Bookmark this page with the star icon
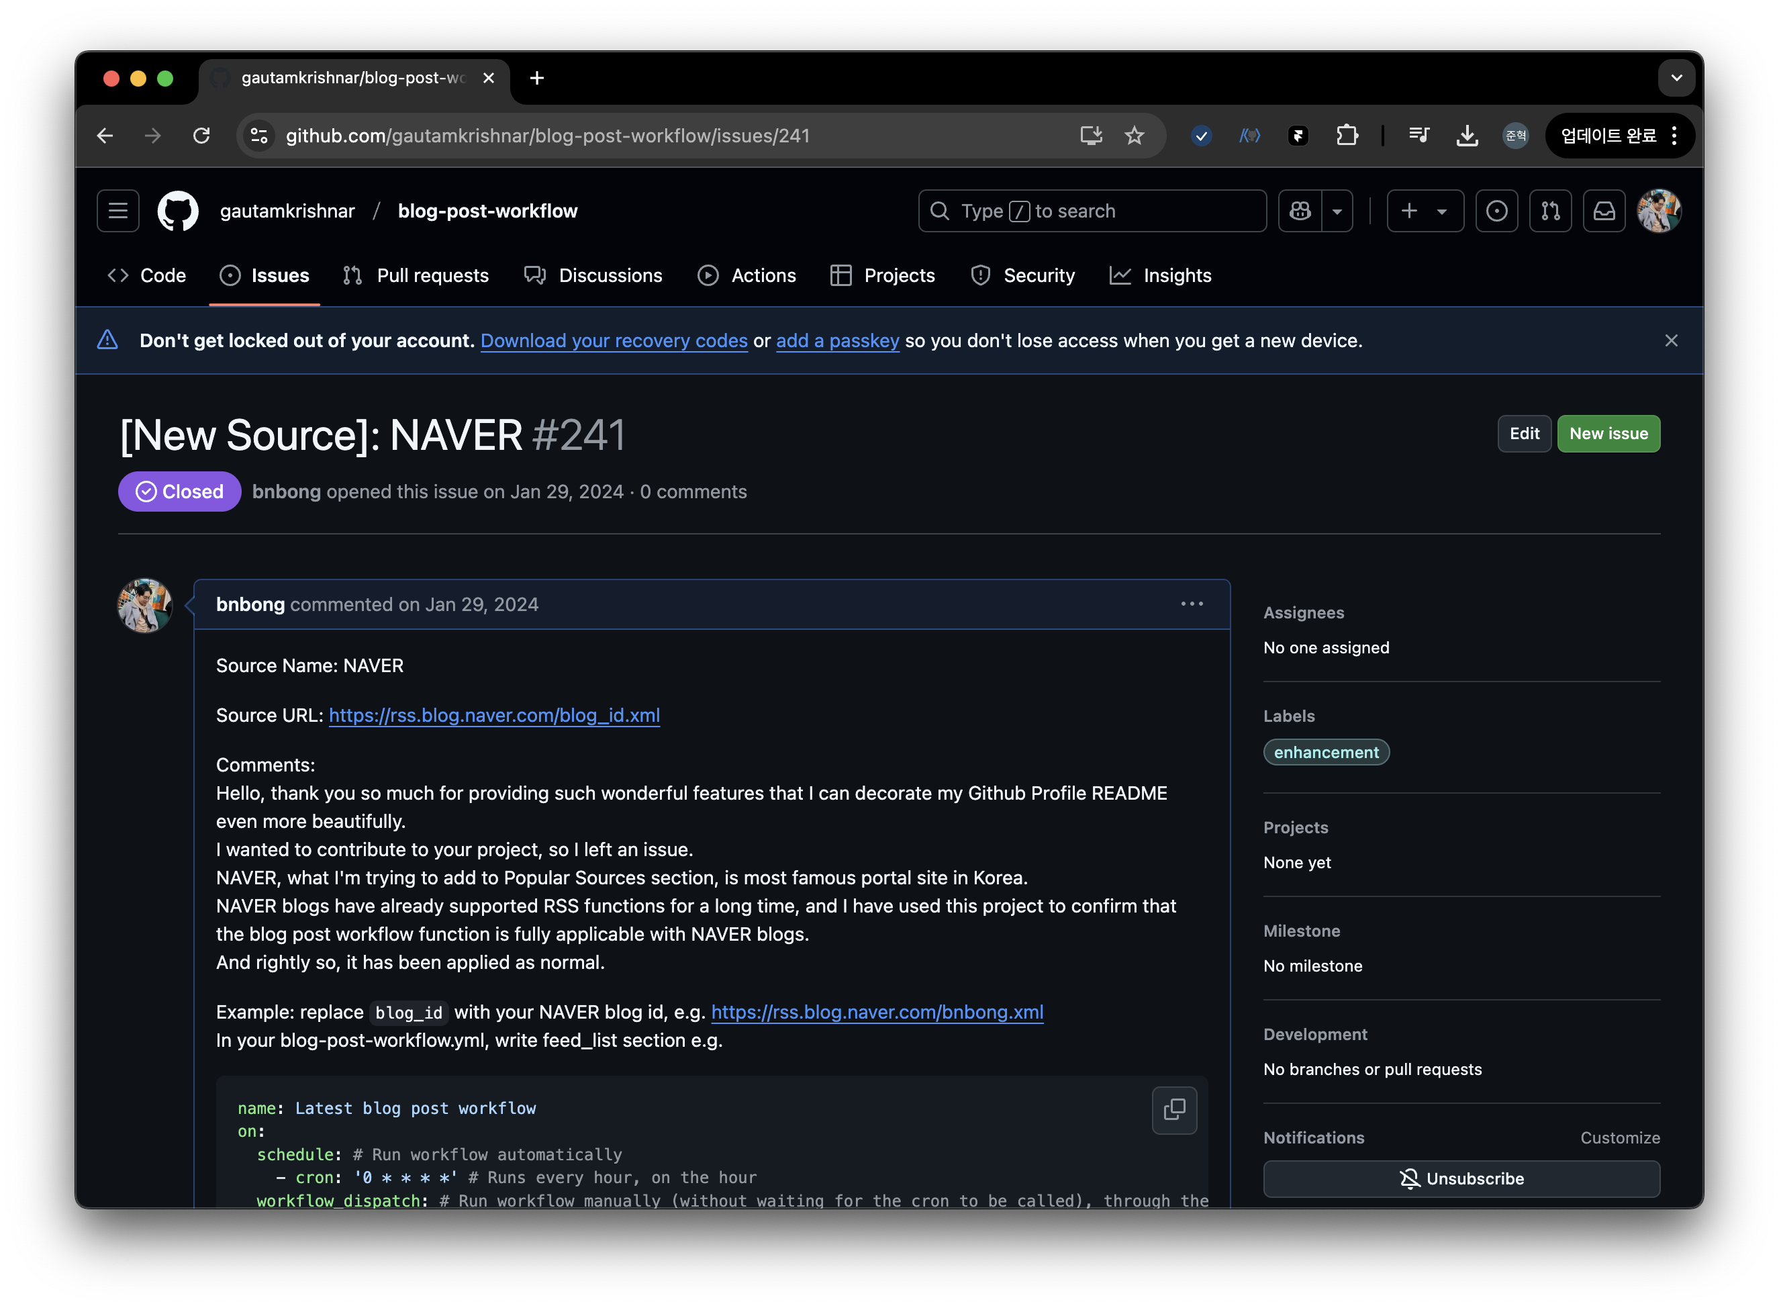 pyautogui.click(x=1135, y=136)
